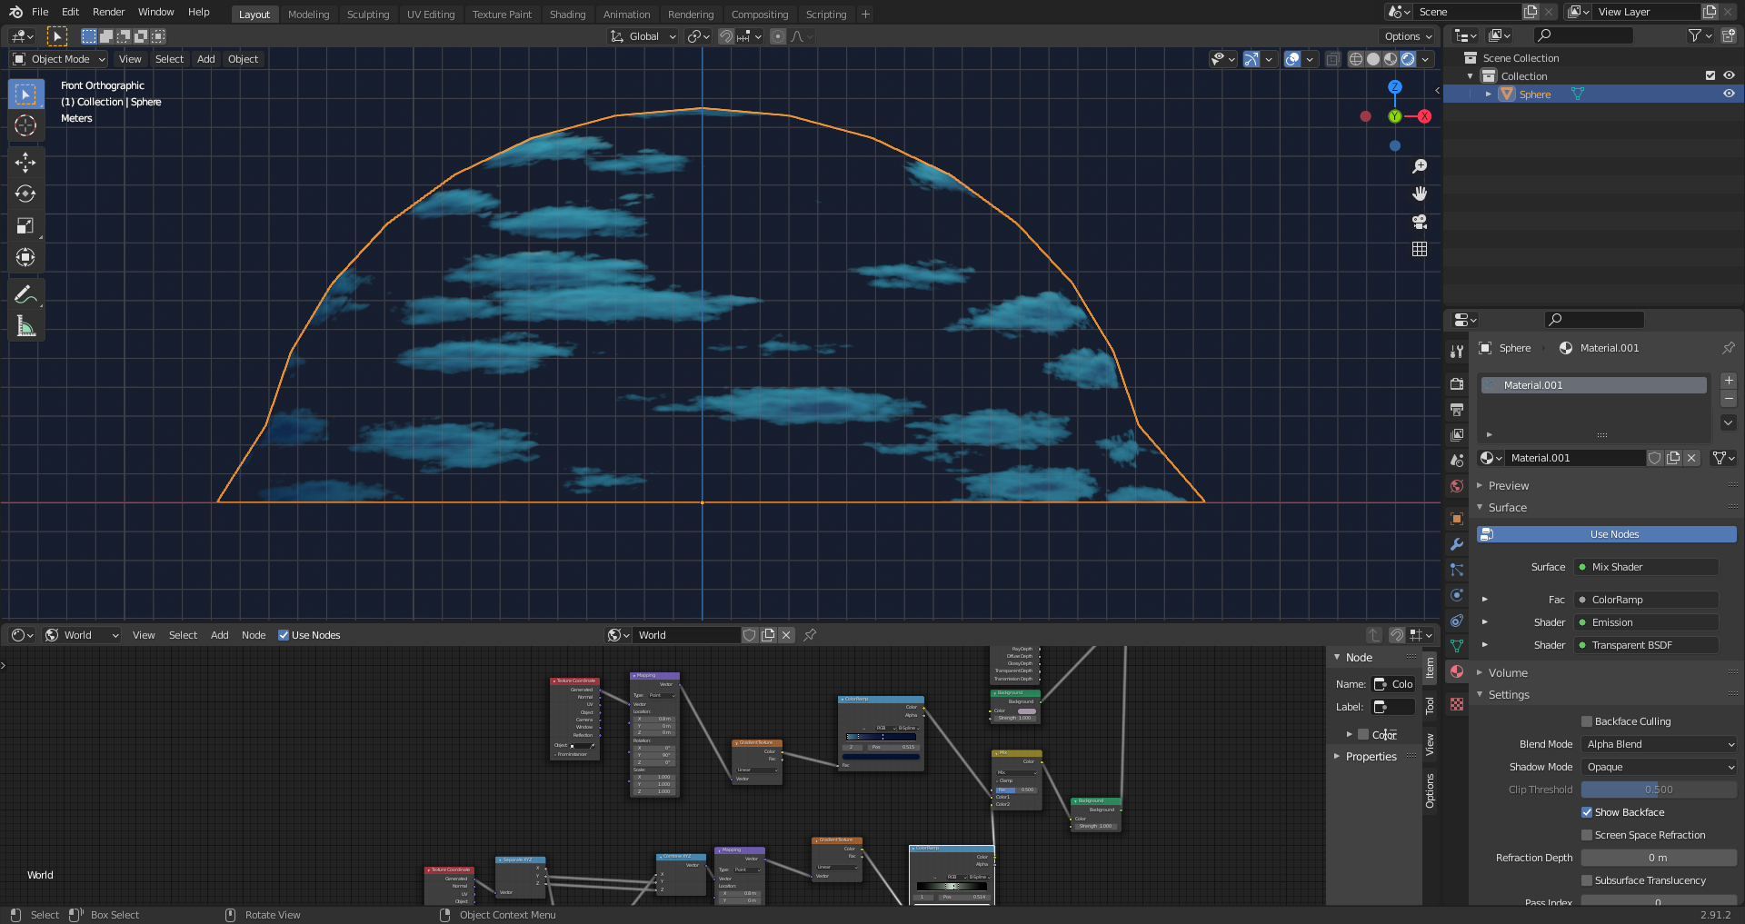Expand the Volume panel
The width and height of the screenshot is (1745, 924).
tap(1508, 672)
